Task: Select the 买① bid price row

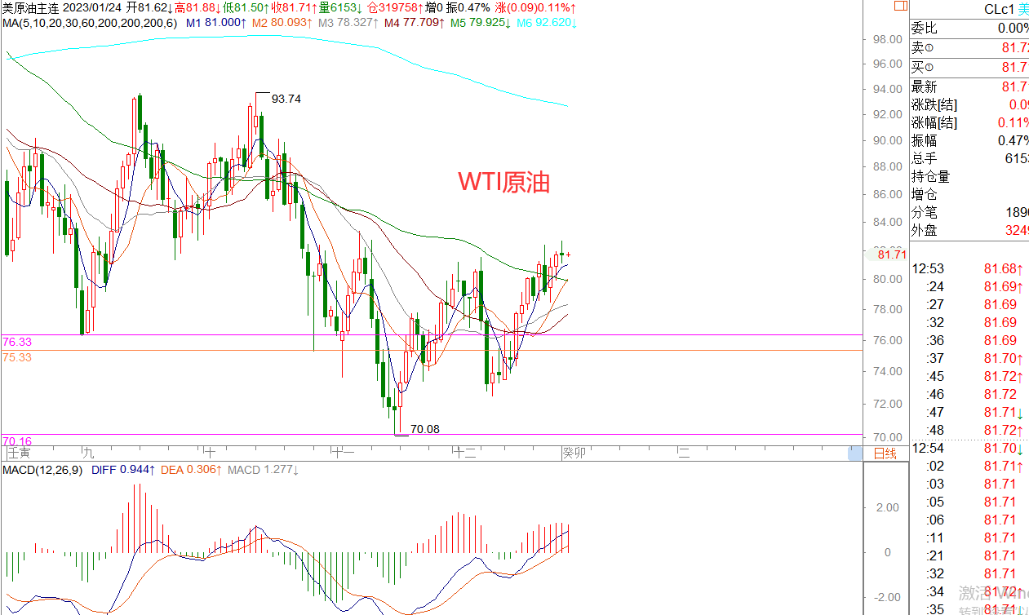Action: 970,67
